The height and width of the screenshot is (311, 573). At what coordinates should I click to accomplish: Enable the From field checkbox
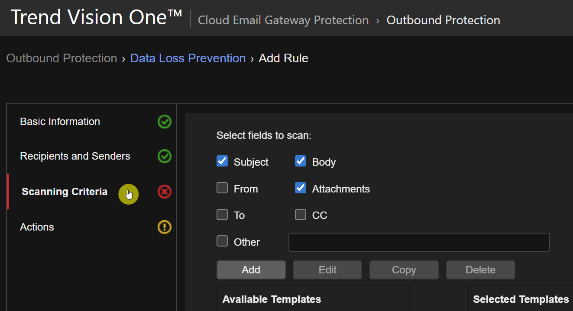pos(222,188)
